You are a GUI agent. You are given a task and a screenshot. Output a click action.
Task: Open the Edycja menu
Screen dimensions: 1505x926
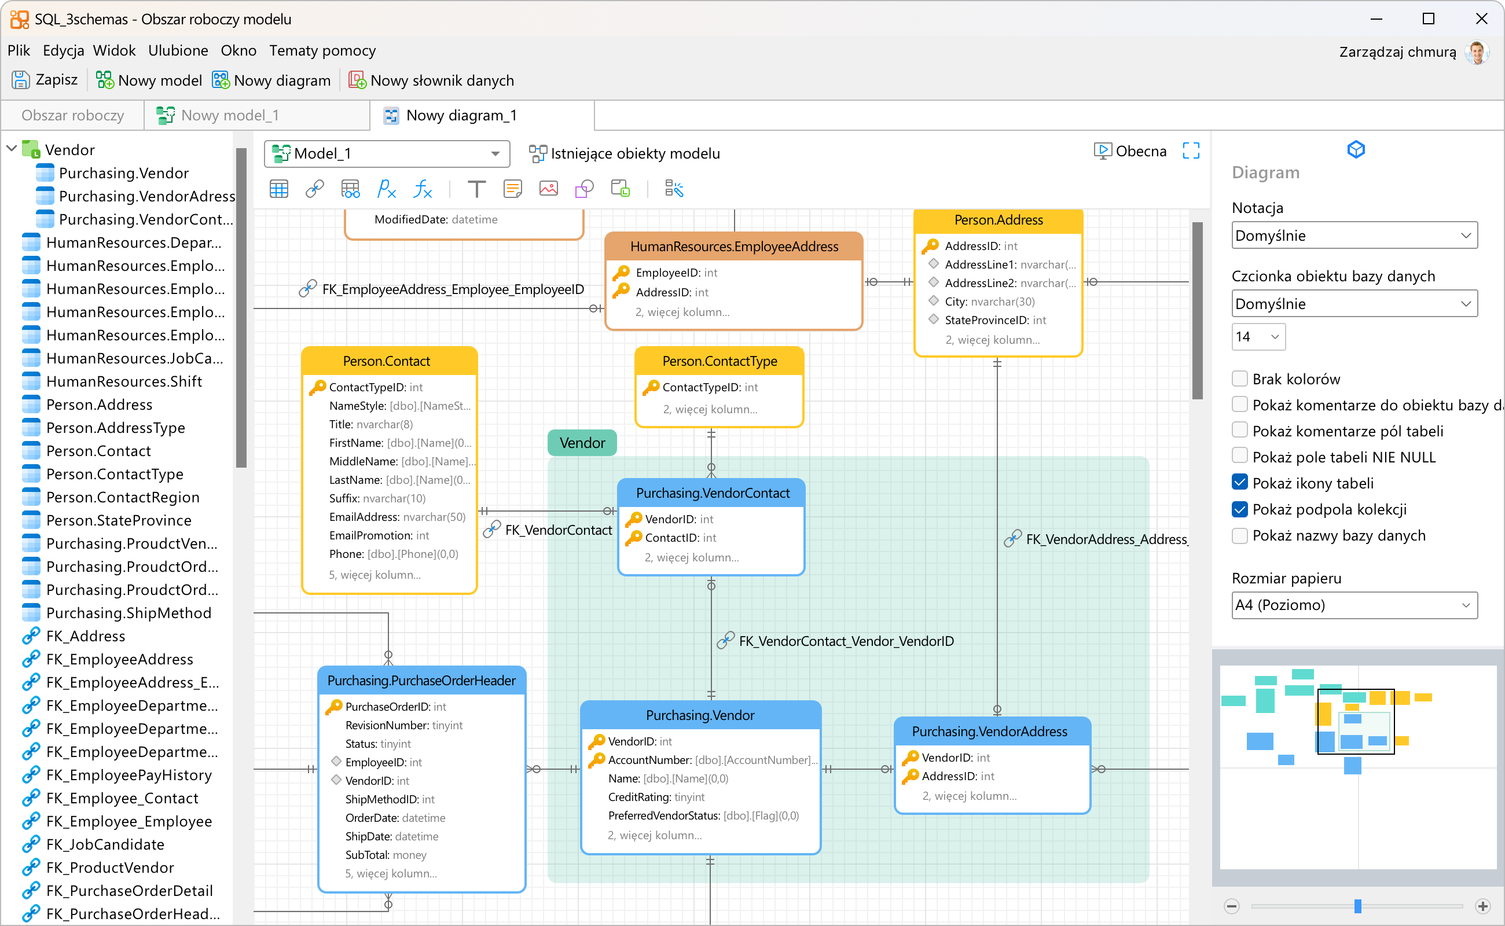[63, 51]
